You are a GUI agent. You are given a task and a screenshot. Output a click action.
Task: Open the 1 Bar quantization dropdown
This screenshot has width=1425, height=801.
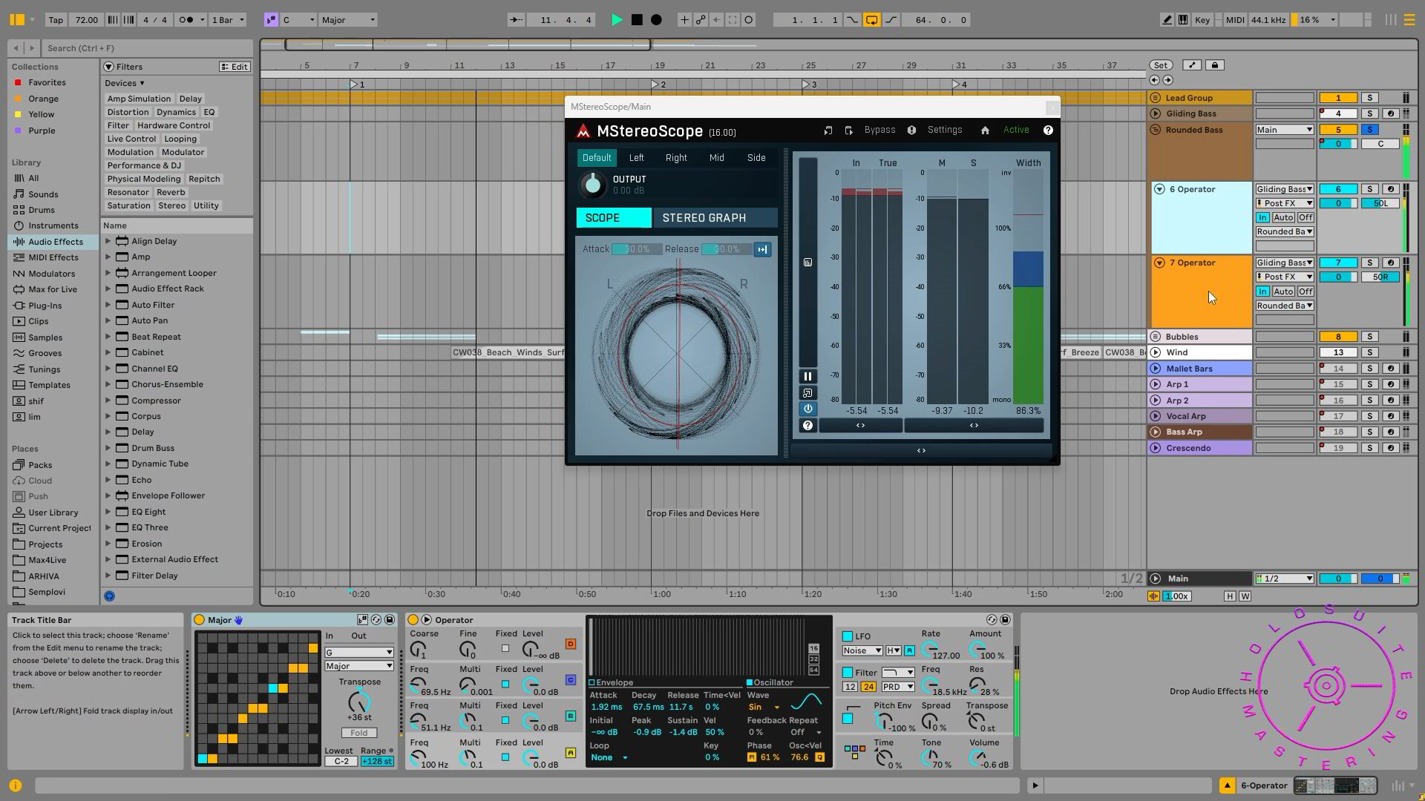click(x=227, y=20)
